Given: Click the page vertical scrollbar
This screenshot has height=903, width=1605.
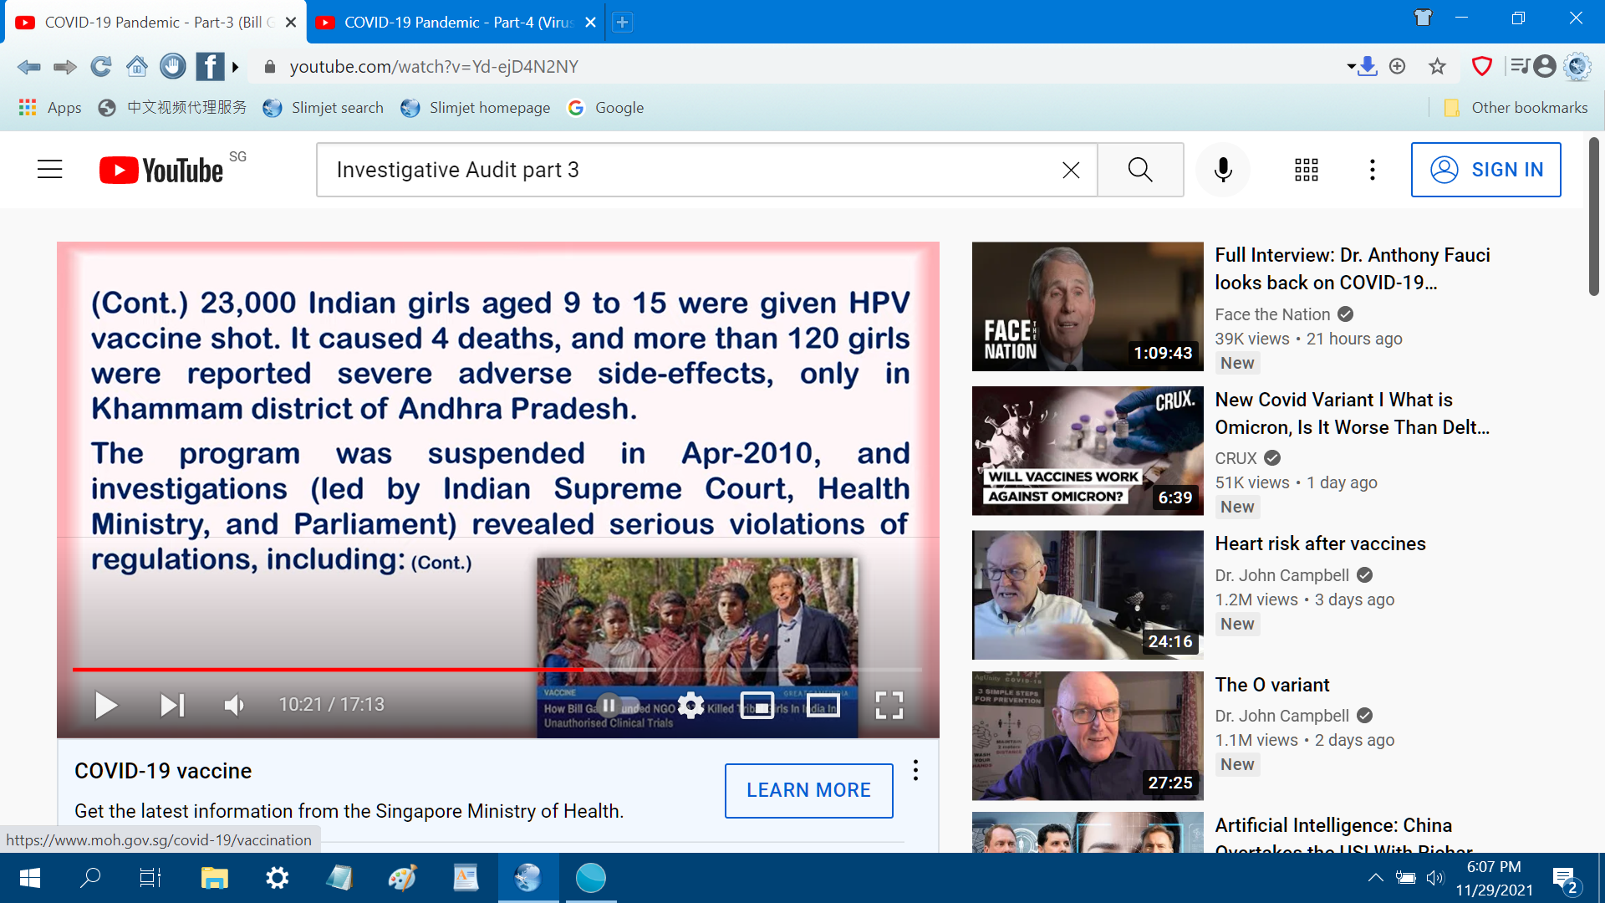Looking at the screenshot, I should (1594, 217).
